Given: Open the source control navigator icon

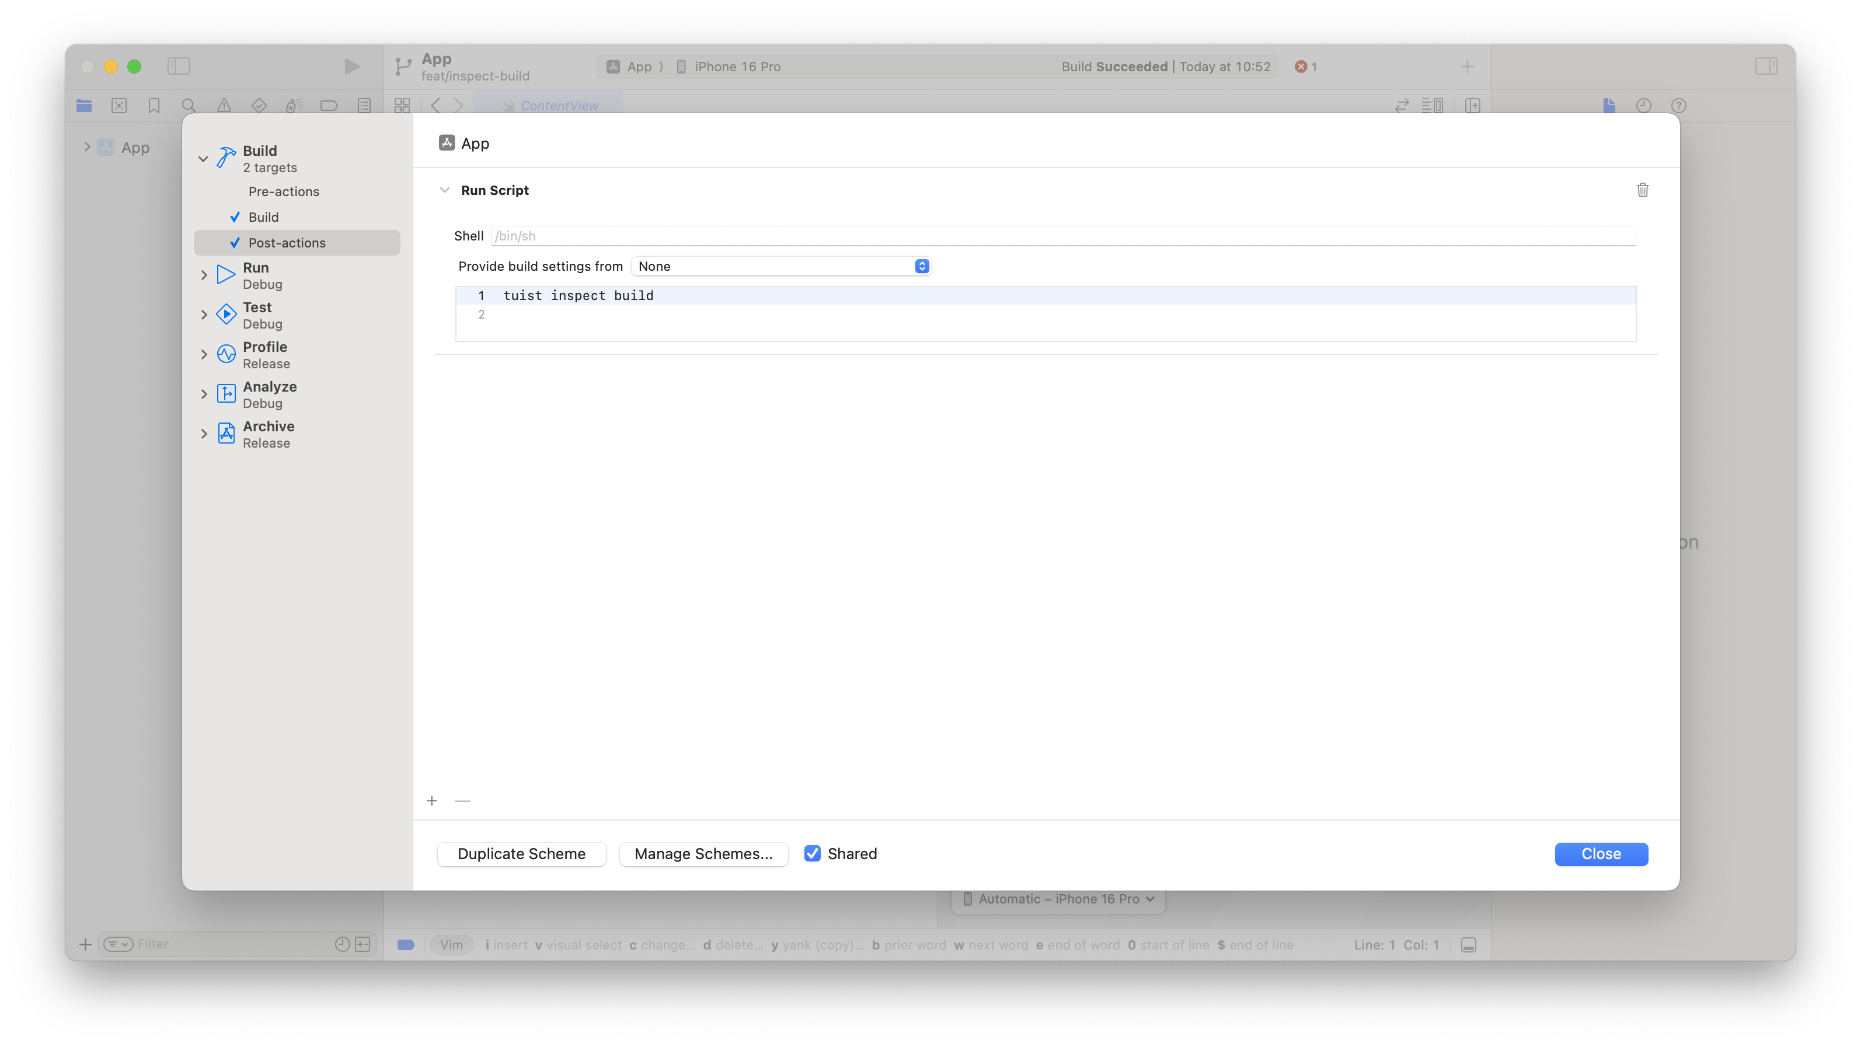Looking at the screenshot, I should (119, 106).
